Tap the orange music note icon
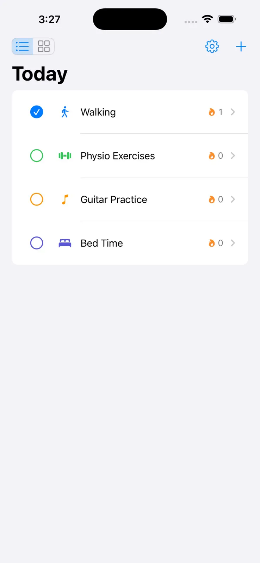 coord(65,200)
